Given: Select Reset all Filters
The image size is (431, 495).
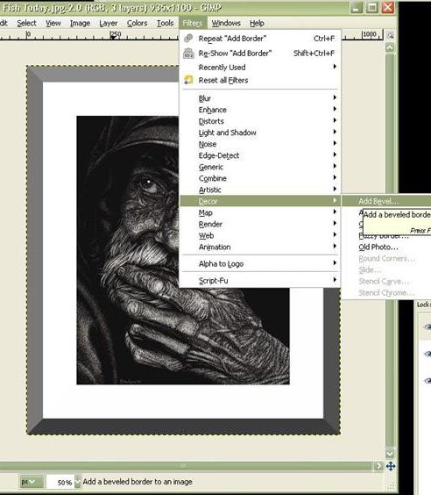Looking at the screenshot, I should click(x=260, y=80).
